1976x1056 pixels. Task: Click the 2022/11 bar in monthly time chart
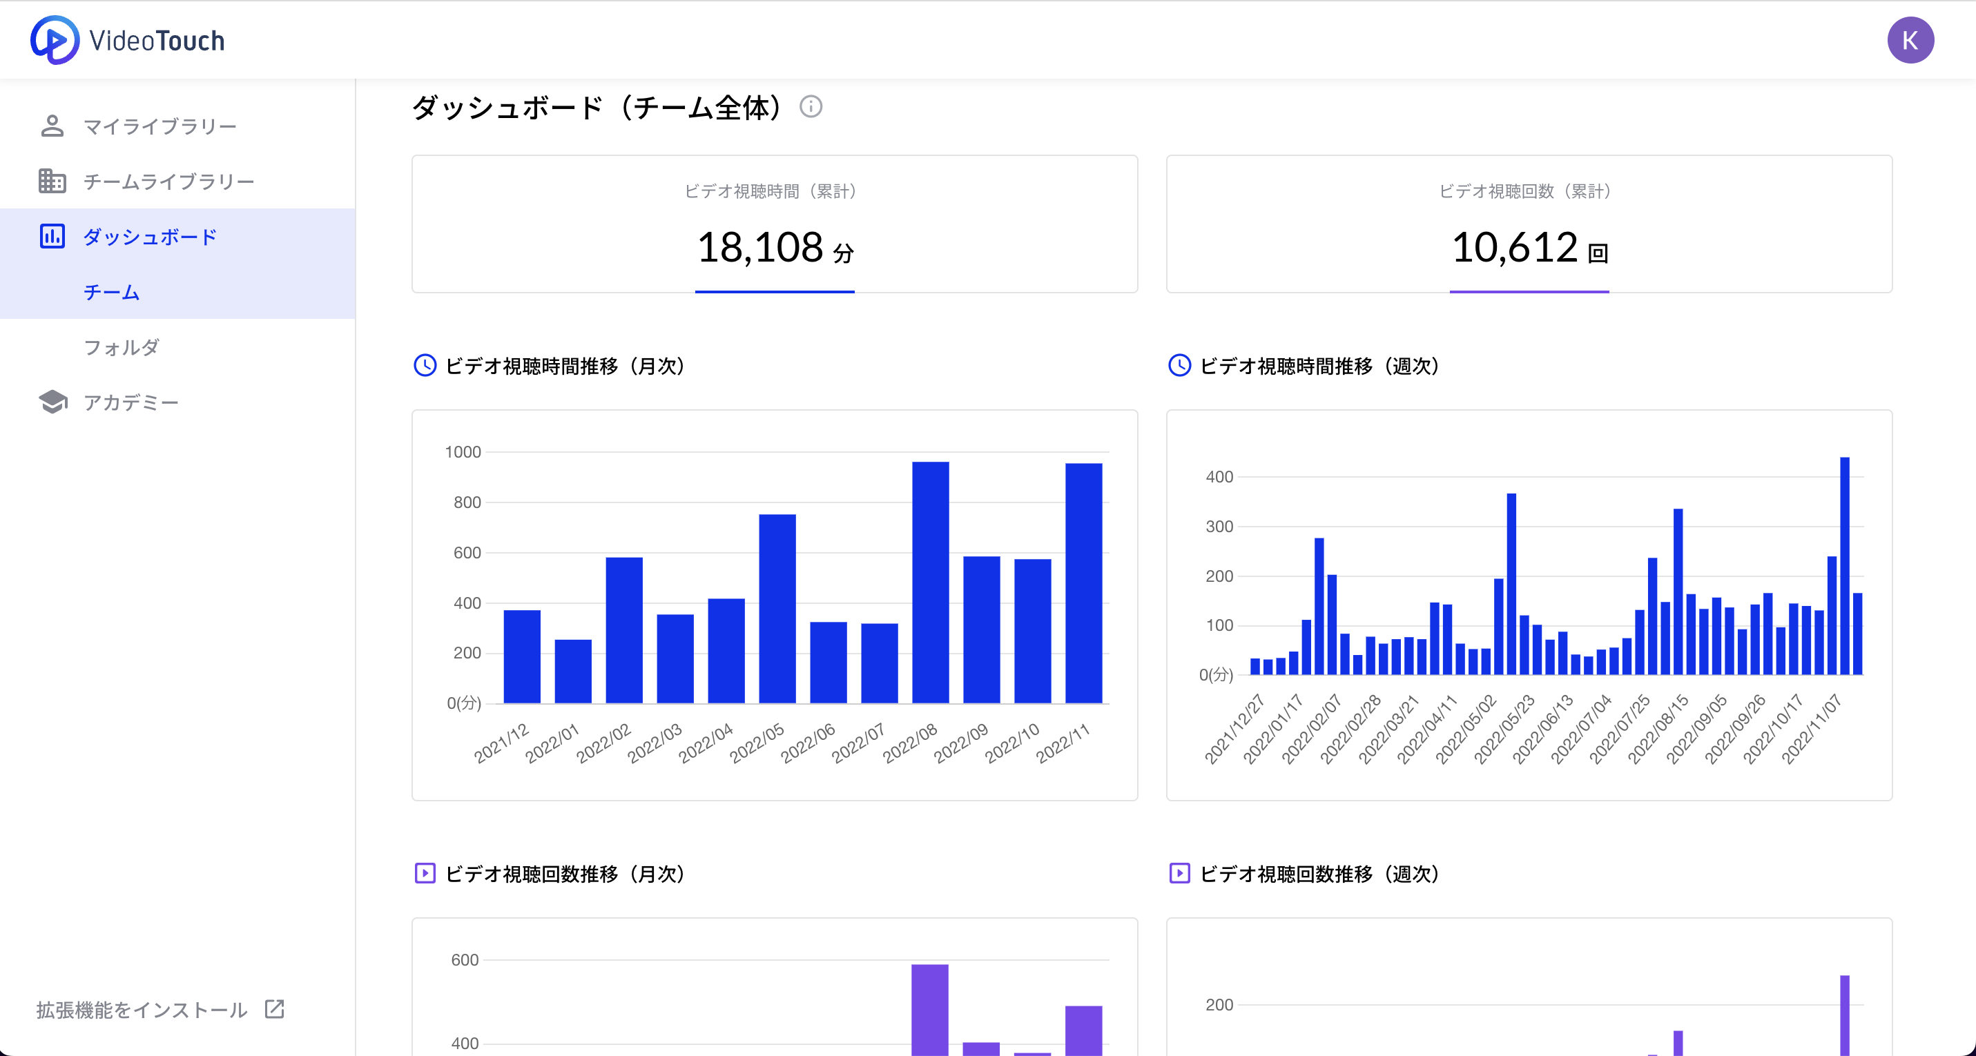[x=1083, y=583]
